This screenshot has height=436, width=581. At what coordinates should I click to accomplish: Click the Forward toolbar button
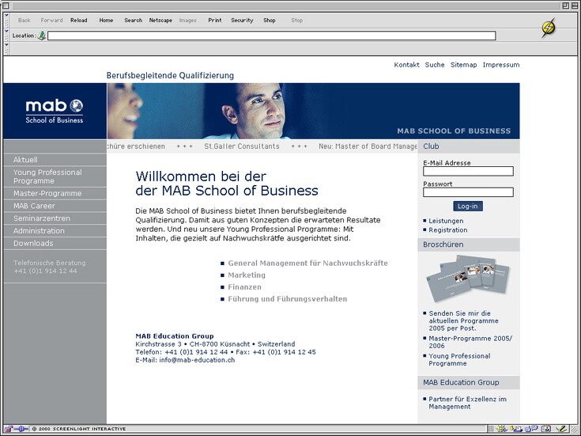tap(51, 21)
